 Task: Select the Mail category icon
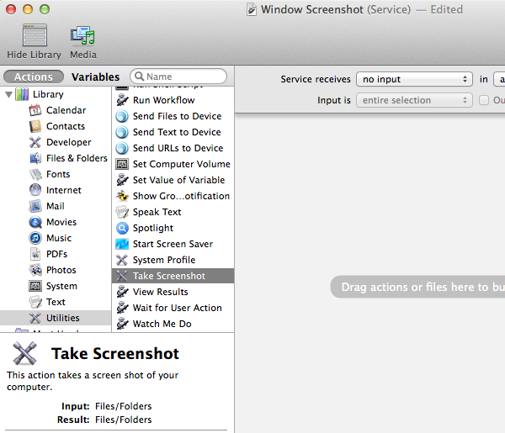point(35,206)
